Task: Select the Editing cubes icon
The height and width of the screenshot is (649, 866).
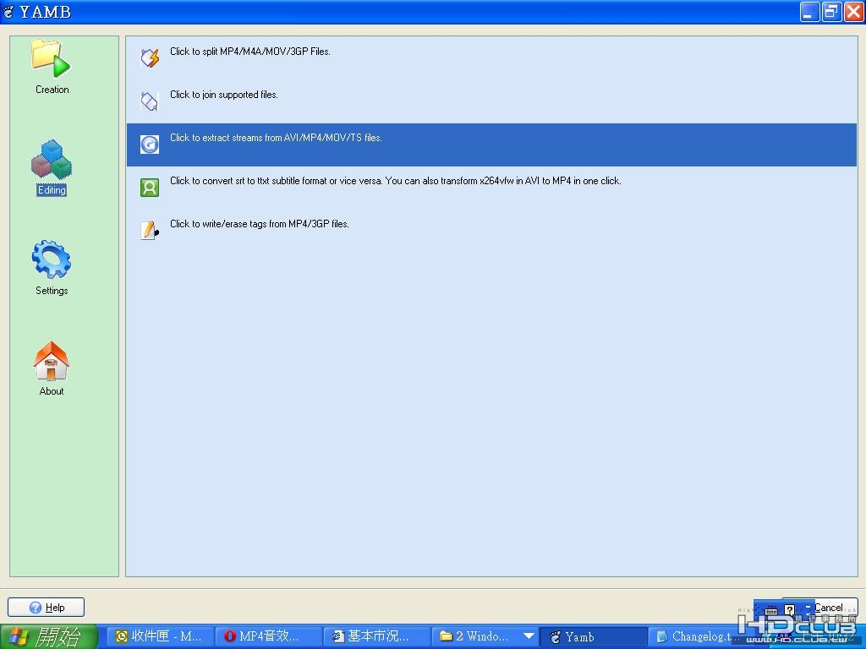Action: [x=52, y=160]
